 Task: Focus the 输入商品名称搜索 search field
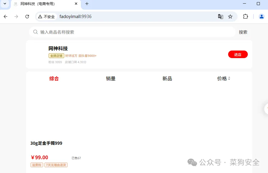(132, 32)
